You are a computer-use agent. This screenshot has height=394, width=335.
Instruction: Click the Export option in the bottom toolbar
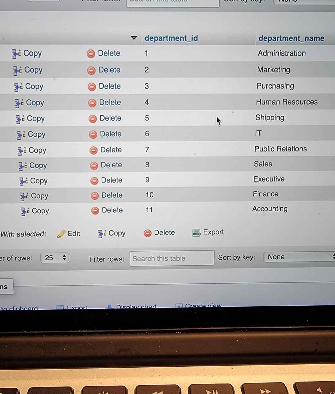coord(72,307)
